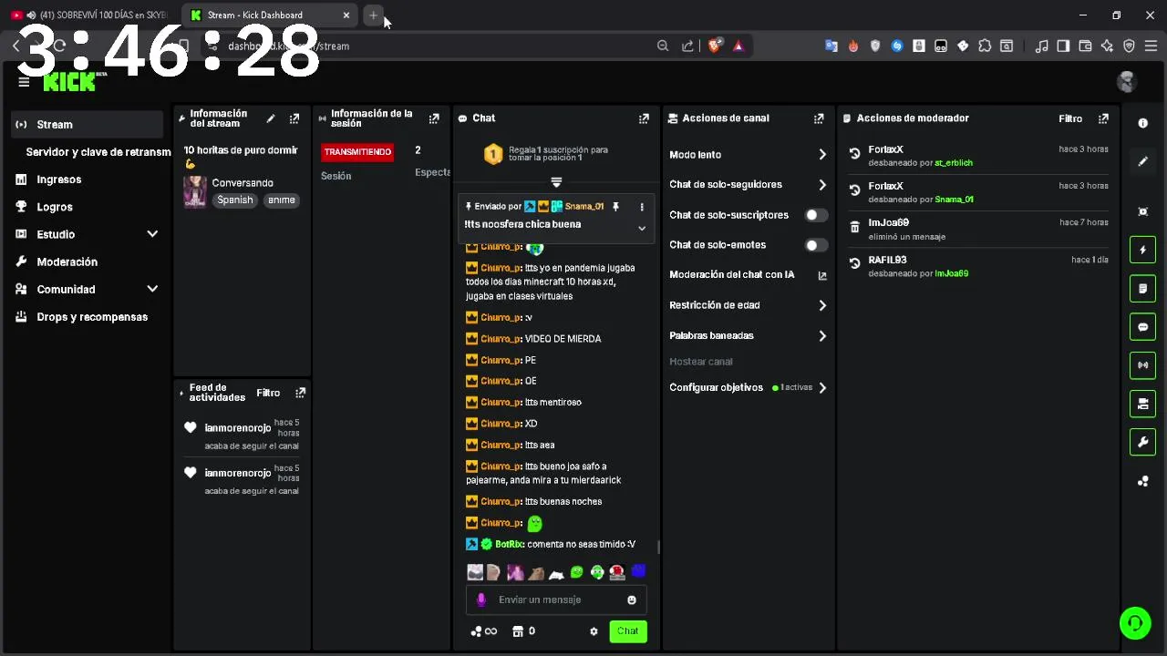The width and height of the screenshot is (1167, 656).
Task: Open browser extensions puzzle icon
Action: 985,46
